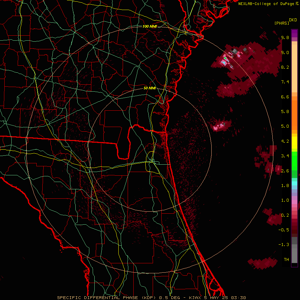Click the 9.0 color scale value
Screen dimensions: 300x300
tap(285, 53)
